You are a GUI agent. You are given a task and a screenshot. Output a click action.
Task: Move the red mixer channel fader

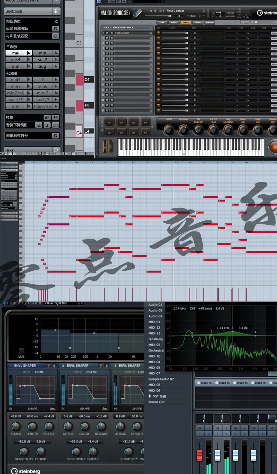pyautogui.click(x=200, y=455)
